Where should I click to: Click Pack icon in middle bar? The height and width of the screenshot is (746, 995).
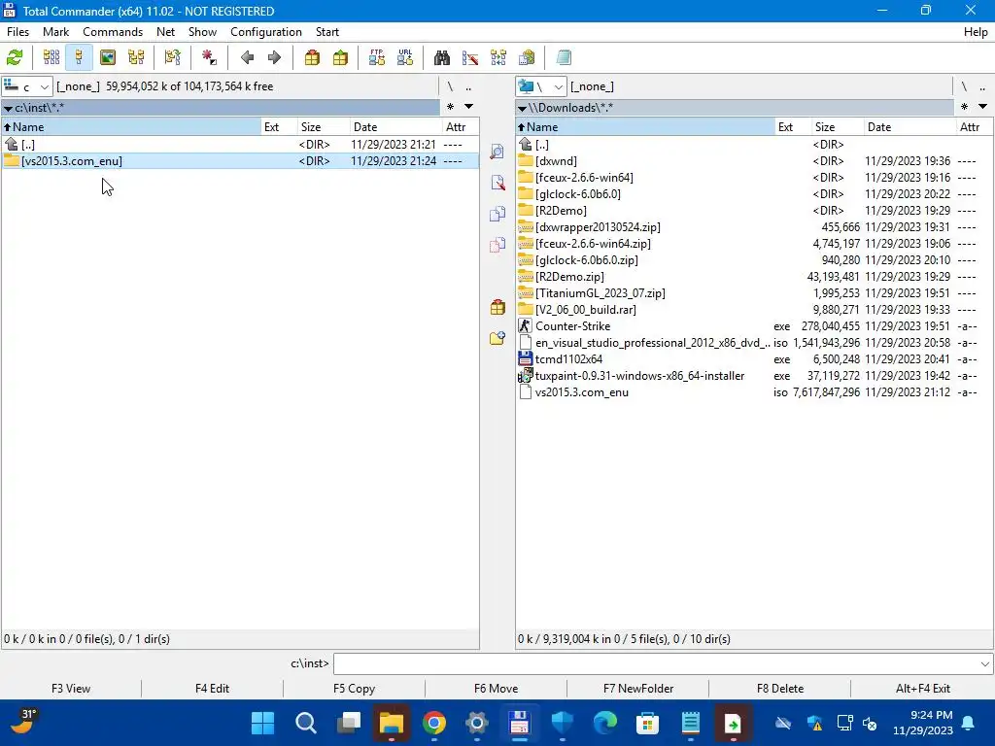pyautogui.click(x=497, y=308)
